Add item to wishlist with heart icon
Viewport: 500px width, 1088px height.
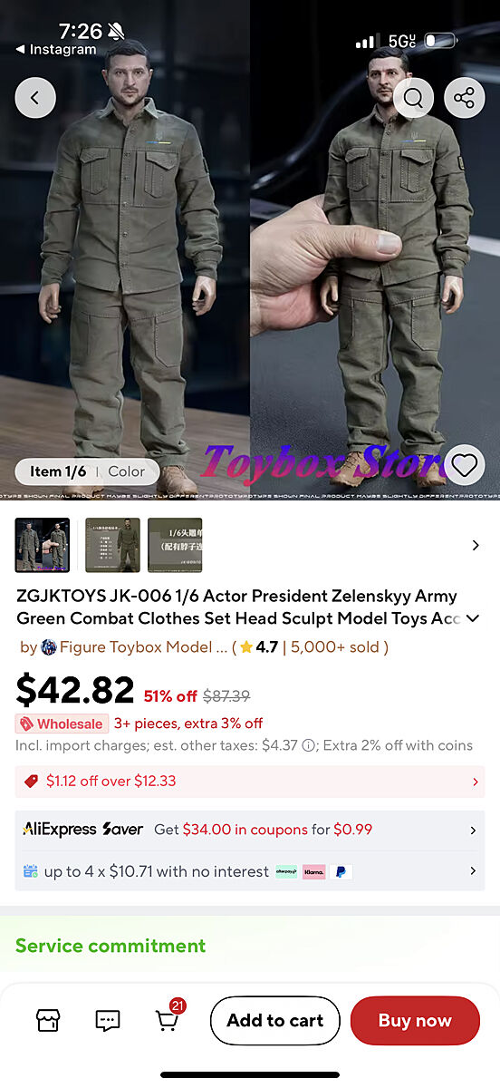point(465,466)
